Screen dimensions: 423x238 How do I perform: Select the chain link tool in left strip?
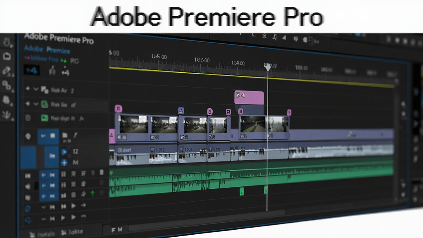(x=7, y=85)
